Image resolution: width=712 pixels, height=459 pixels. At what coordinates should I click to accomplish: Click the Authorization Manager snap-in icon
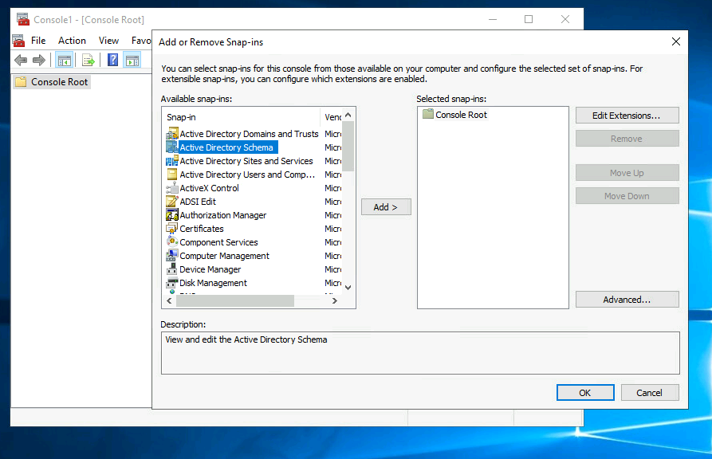point(172,214)
